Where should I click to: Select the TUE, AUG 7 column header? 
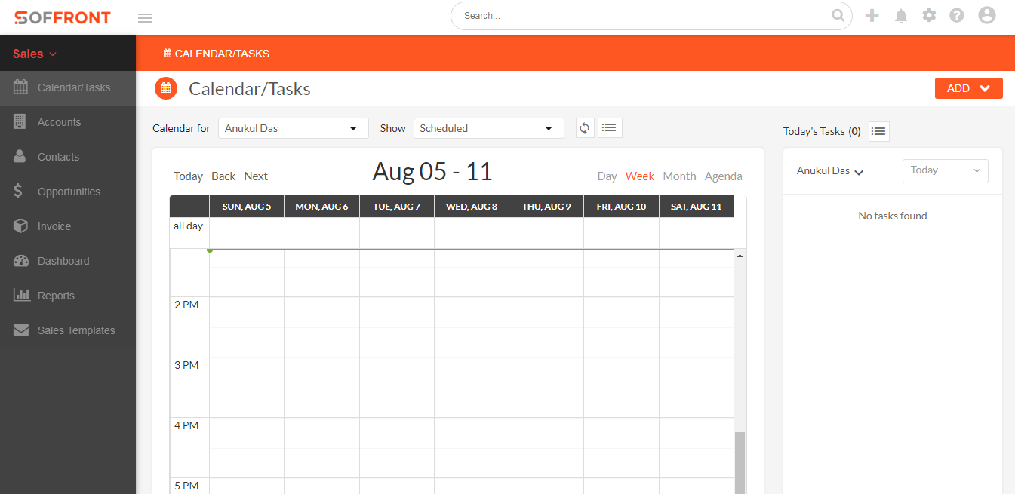396,206
